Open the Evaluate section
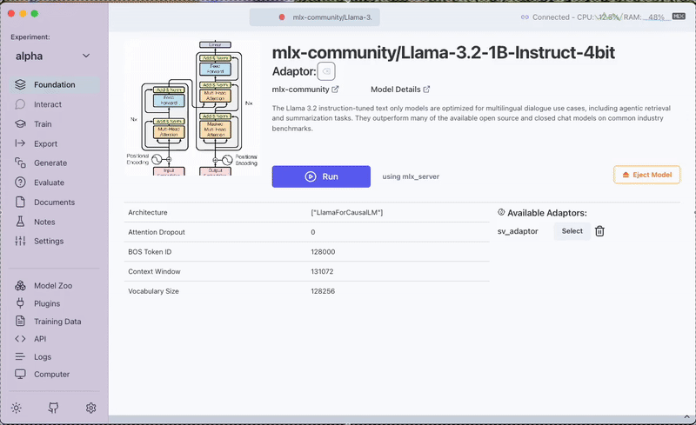This screenshot has height=425, width=696. pos(49,183)
